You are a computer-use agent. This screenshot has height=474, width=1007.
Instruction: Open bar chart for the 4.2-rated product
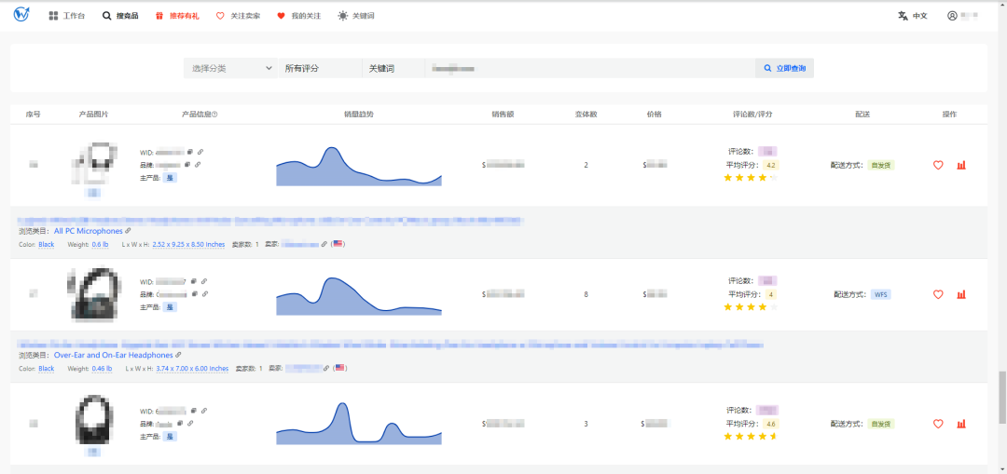click(x=960, y=165)
